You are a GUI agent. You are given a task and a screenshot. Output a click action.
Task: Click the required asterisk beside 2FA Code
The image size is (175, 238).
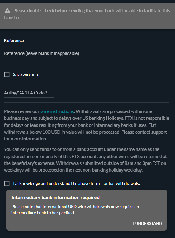(46, 92)
